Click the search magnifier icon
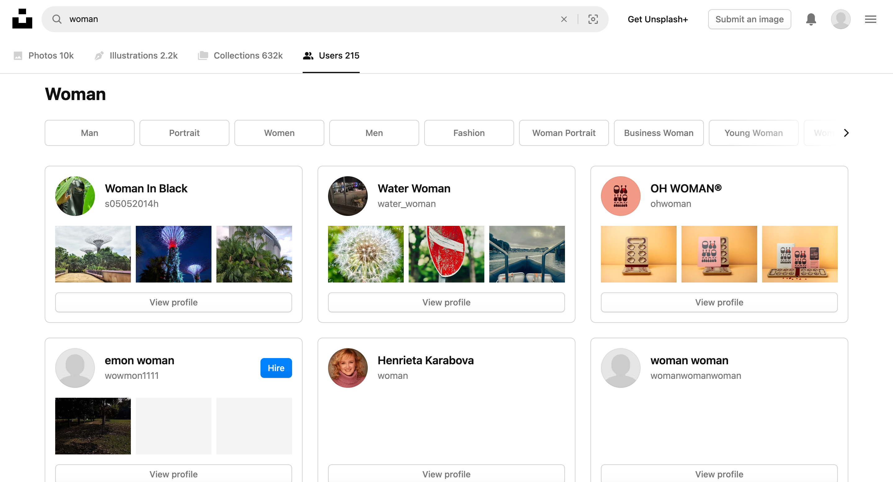 click(57, 19)
